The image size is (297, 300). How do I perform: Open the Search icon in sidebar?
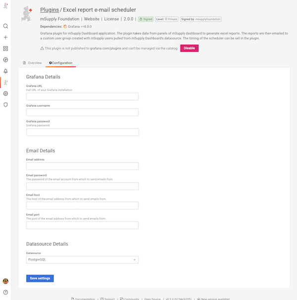tap(5, 26)
